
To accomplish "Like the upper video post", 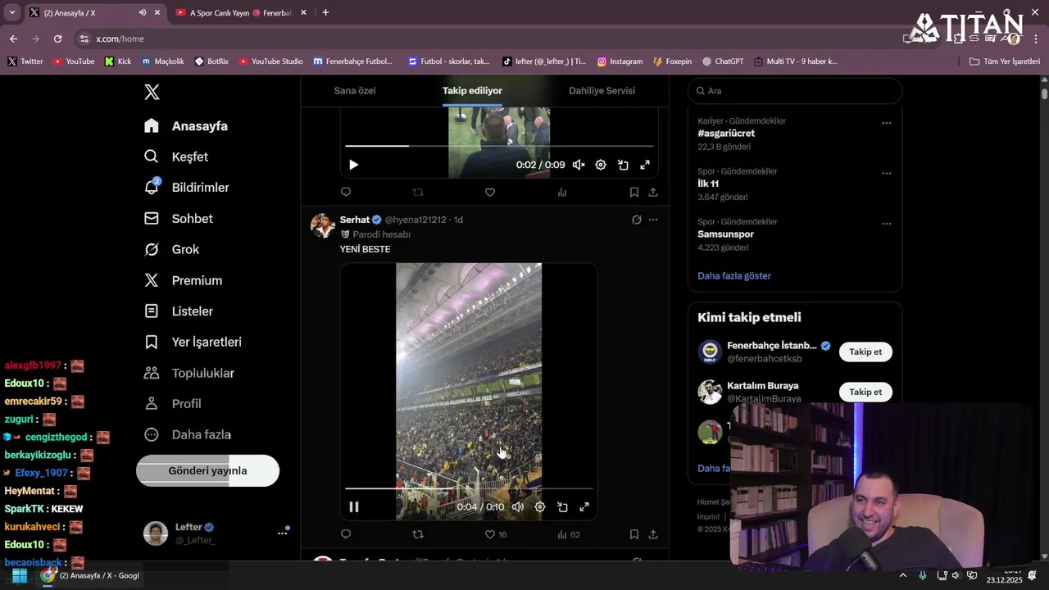I will tap(490, 192).
